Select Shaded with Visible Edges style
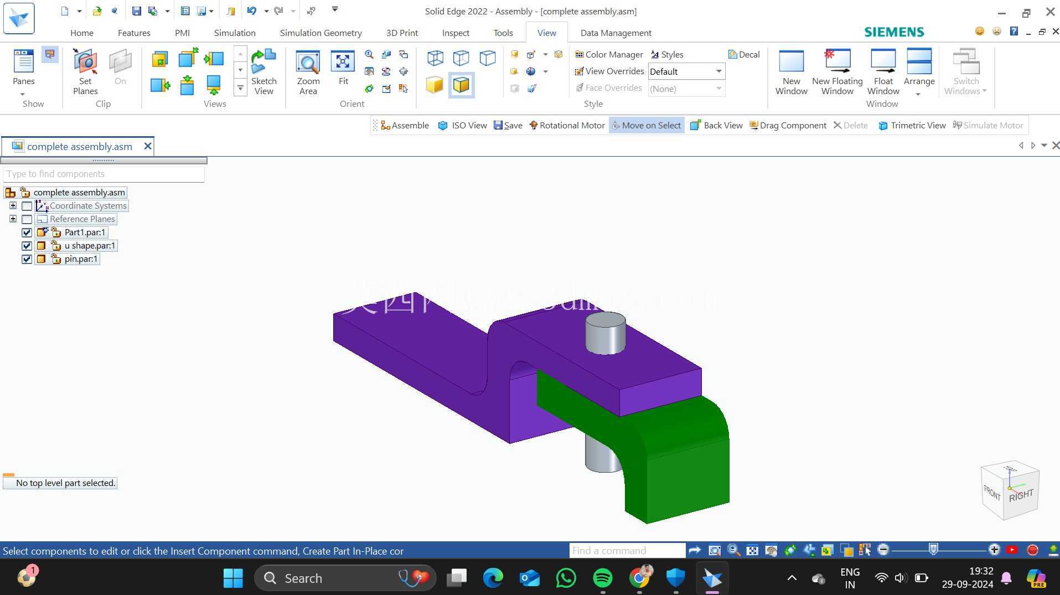The image size is (1060, 595). pos(461,85)
